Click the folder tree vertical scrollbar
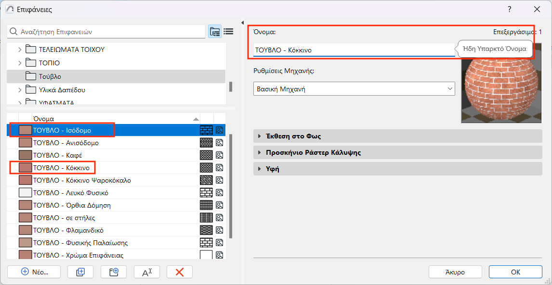 pos(231,87)
